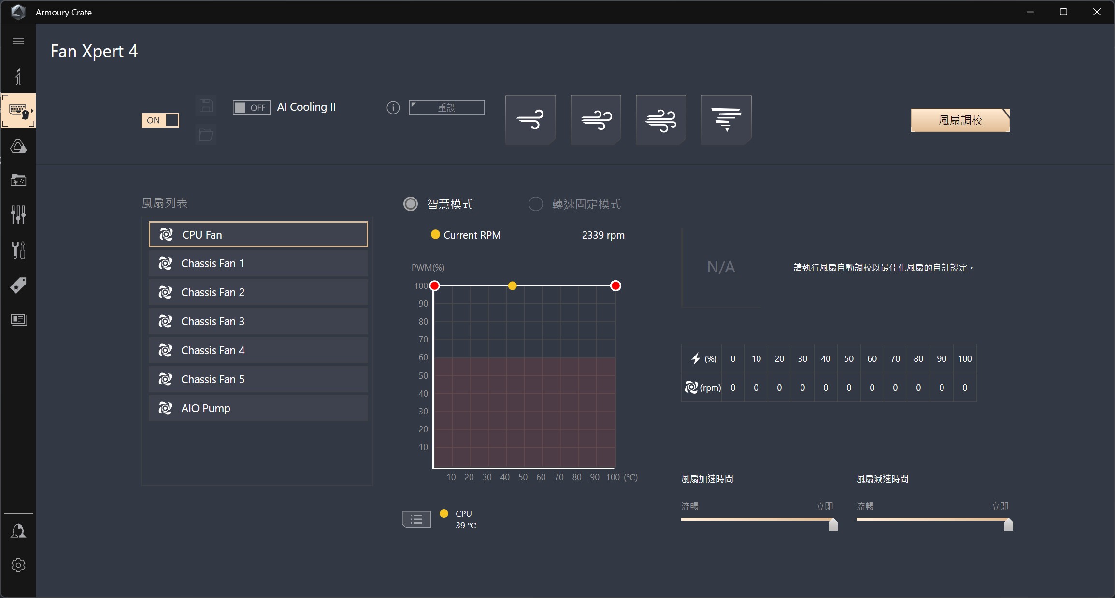Click the save profile disk icon
Image resolution: width=1115 pixels, height=598 pixels.
[206, 106]
